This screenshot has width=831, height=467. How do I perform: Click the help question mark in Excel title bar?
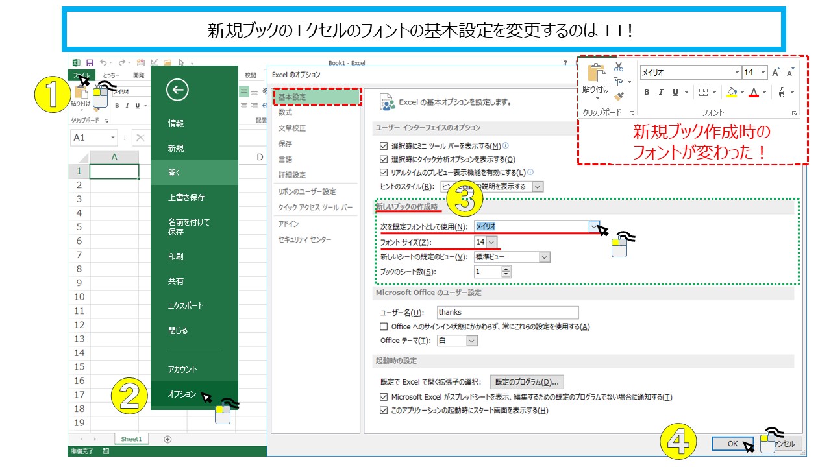565,63
